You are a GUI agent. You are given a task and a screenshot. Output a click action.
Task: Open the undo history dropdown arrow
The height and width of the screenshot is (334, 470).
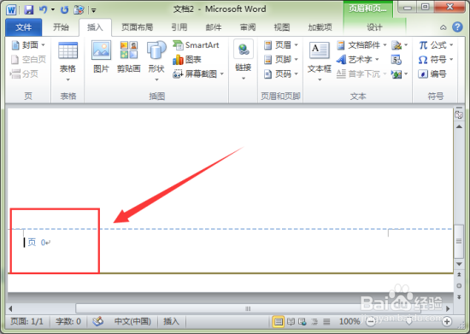(53, 10)
